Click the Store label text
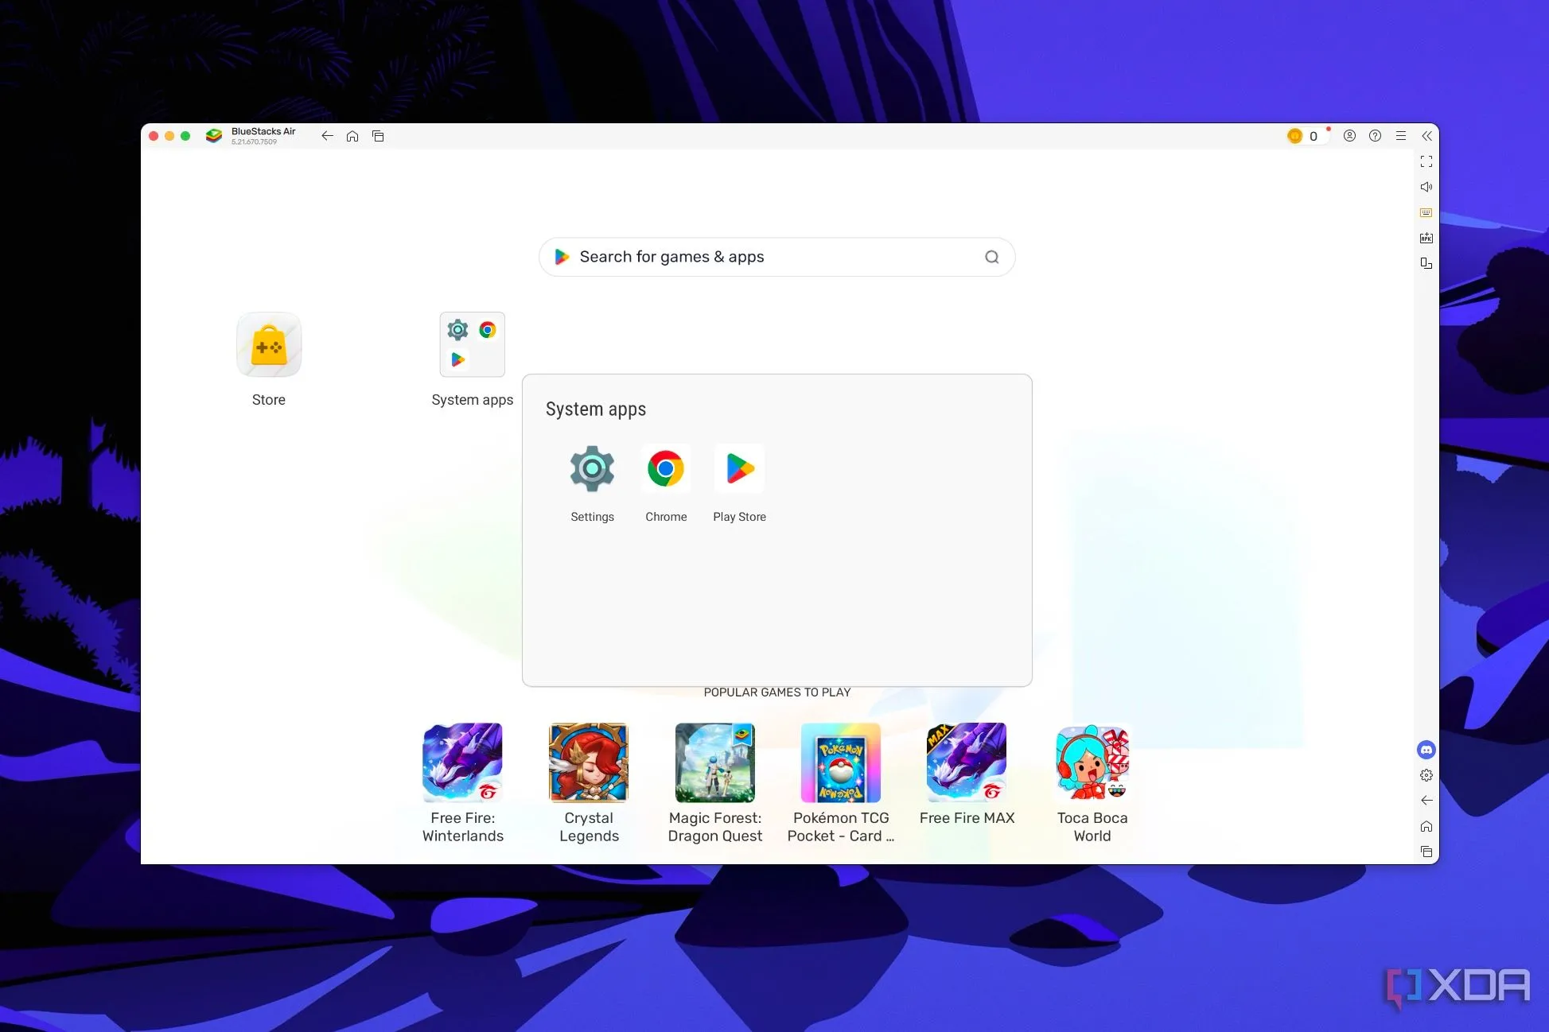Image resolution: width=1549 pixels, height=1032 pixels. pos(269,400)
